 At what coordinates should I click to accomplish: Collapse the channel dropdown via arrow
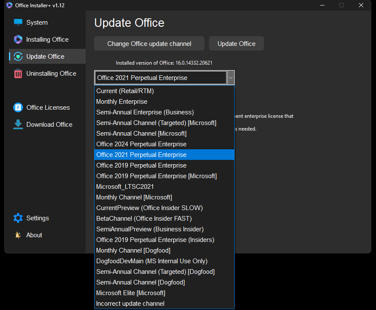click(x=231, y=78)
